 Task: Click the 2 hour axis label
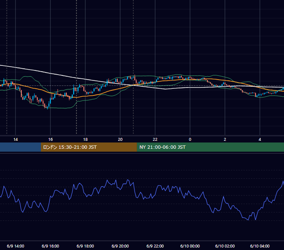pyautogui.click(x=225, y=140)
